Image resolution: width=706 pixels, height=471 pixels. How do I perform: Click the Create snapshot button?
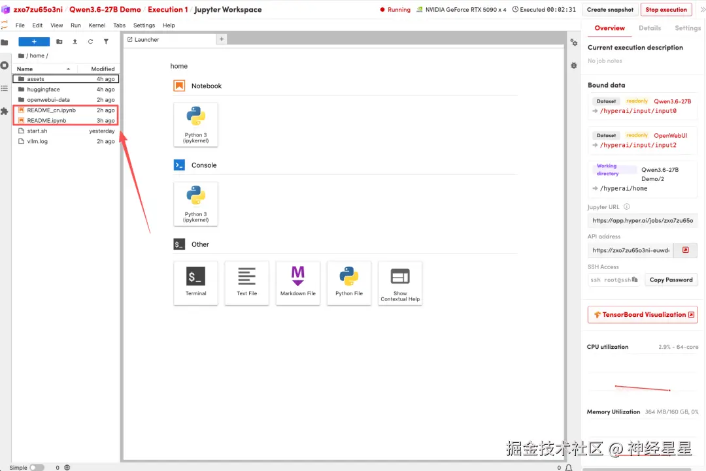pyautogui.click(x=610, y=9)
